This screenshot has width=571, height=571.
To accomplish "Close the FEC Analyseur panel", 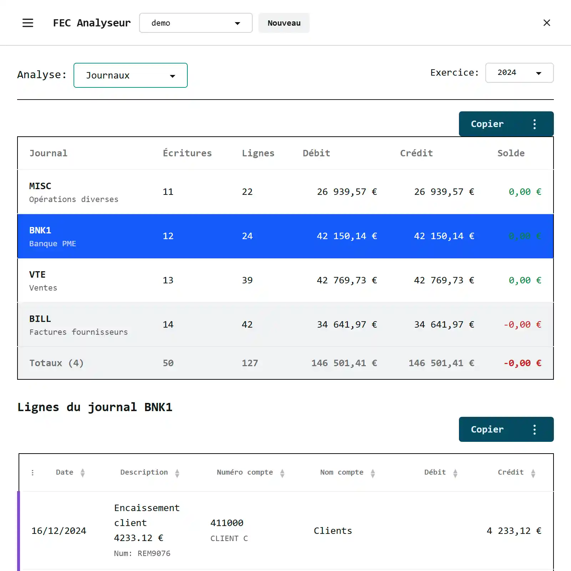I will (546, 23).
